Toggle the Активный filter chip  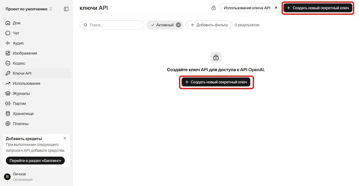tap(165, 25)
